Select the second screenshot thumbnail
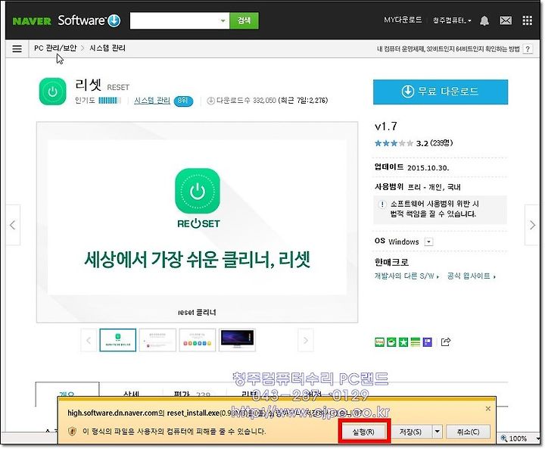 (x=157, y=340)
